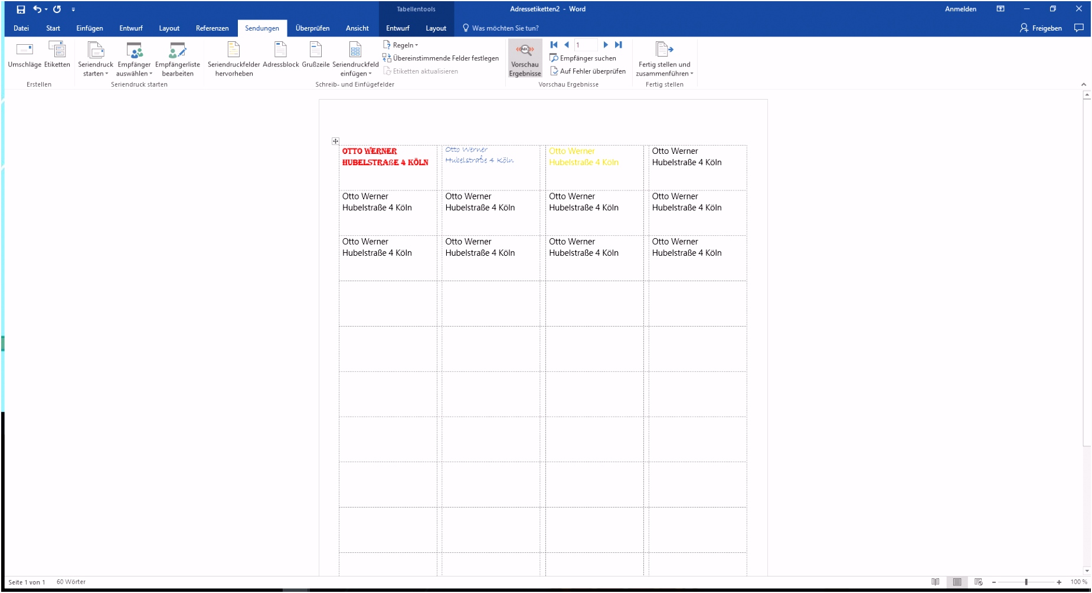Click Anmelden to sign in
The width and height of the screenshot is (1092, 593).
960,9
